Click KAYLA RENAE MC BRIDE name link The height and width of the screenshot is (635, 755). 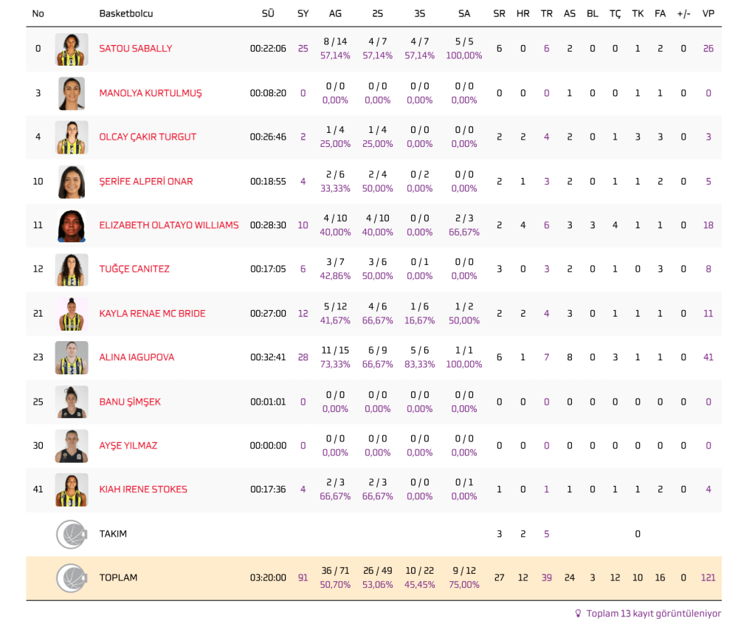click(x=152, y=314)
